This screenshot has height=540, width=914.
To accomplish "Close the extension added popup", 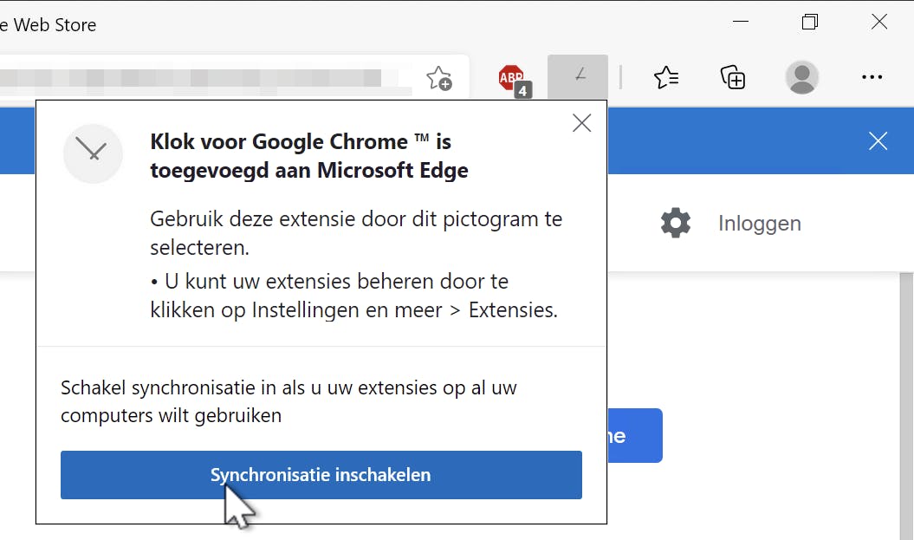I will (x=582, y=123).
